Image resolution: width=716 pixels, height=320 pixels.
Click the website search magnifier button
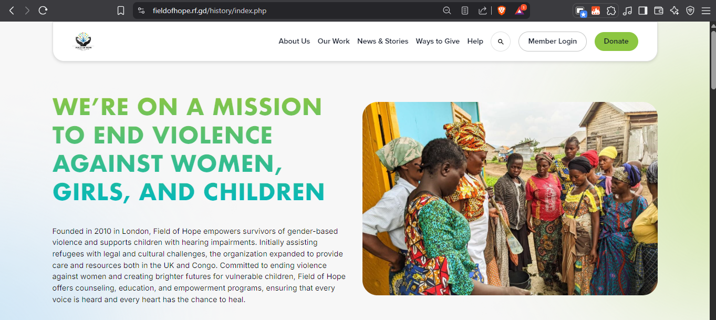pos(501,42)
